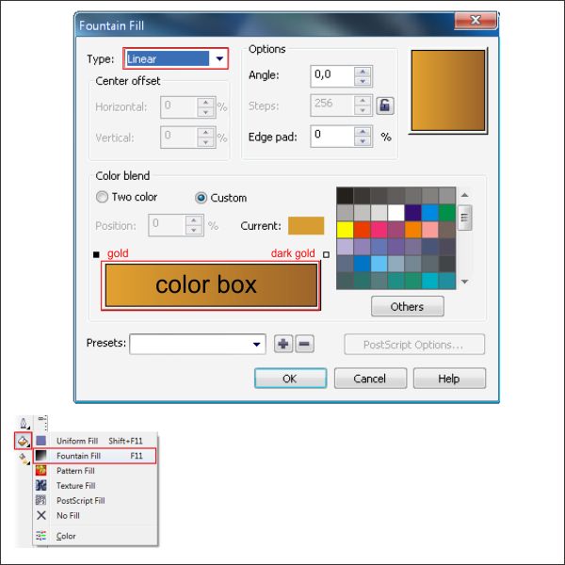This screenshot has height=565, width=565.
Task: Click the Edge pad input field
Action: click(x=332, y=137)
